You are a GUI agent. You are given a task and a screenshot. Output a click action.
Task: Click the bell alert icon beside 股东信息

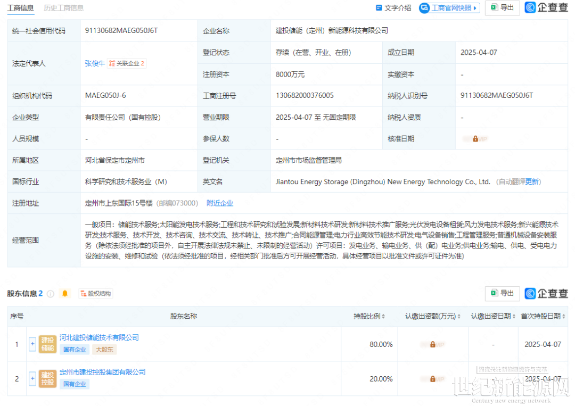pos(65,293)
